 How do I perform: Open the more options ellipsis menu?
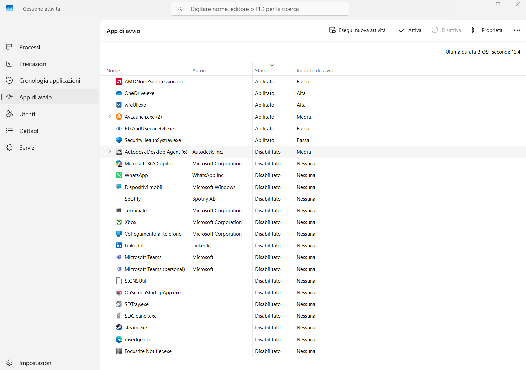click(517, 30)
